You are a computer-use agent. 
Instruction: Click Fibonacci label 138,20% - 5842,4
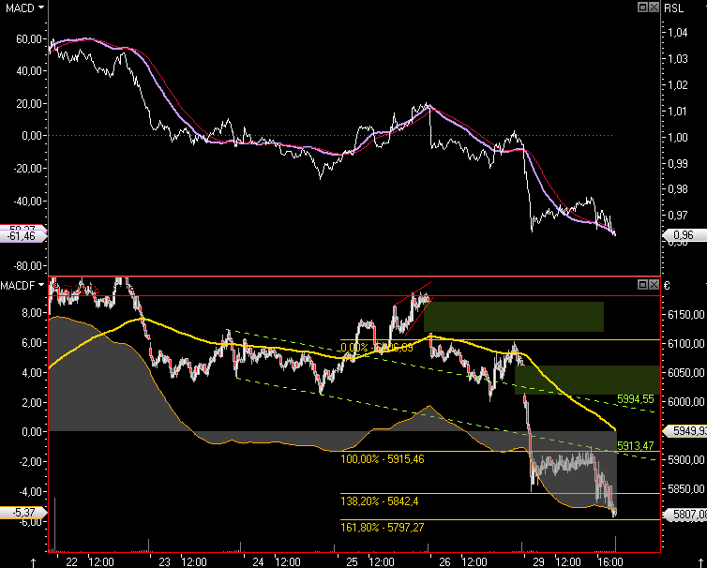tap(379, 501)
